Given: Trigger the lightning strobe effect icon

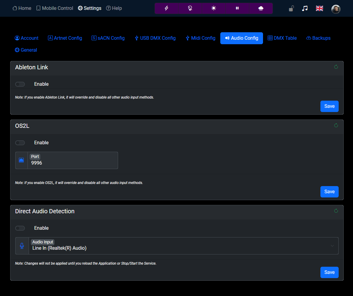Looking at the screenshot, I should click(x=166, y=8).
